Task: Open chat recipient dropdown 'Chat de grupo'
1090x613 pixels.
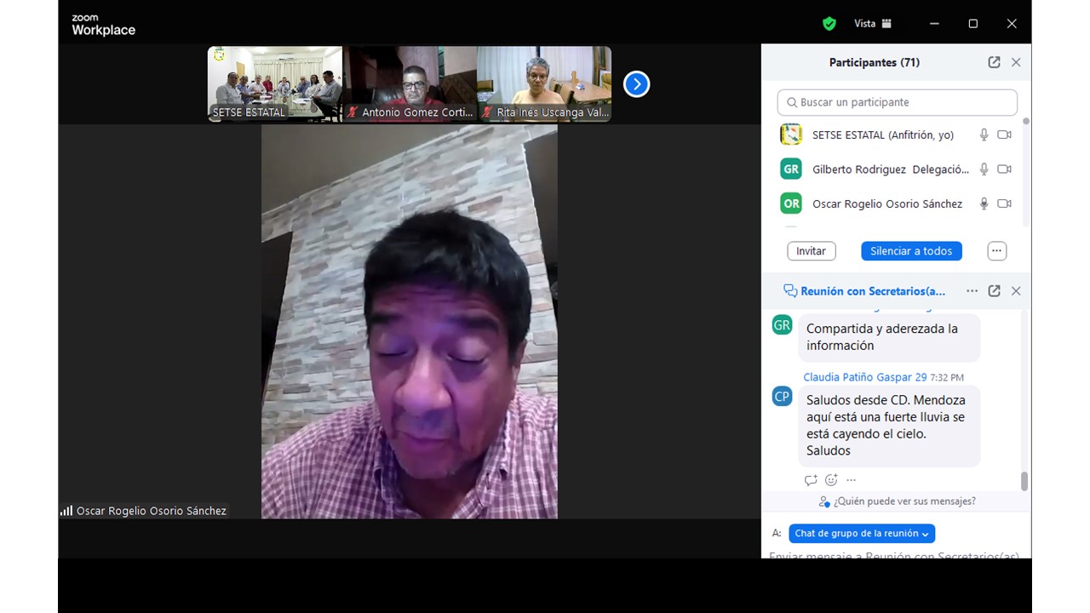Action: coord(861,534)
